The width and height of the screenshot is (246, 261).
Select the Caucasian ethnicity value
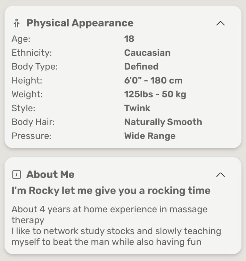pos(147,53)
